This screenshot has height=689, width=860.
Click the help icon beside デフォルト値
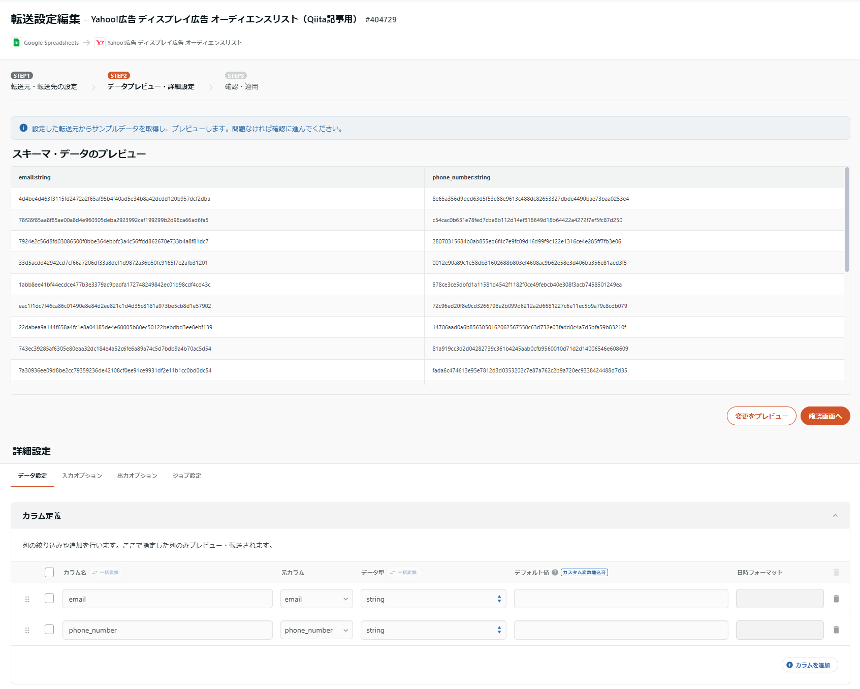555,572
